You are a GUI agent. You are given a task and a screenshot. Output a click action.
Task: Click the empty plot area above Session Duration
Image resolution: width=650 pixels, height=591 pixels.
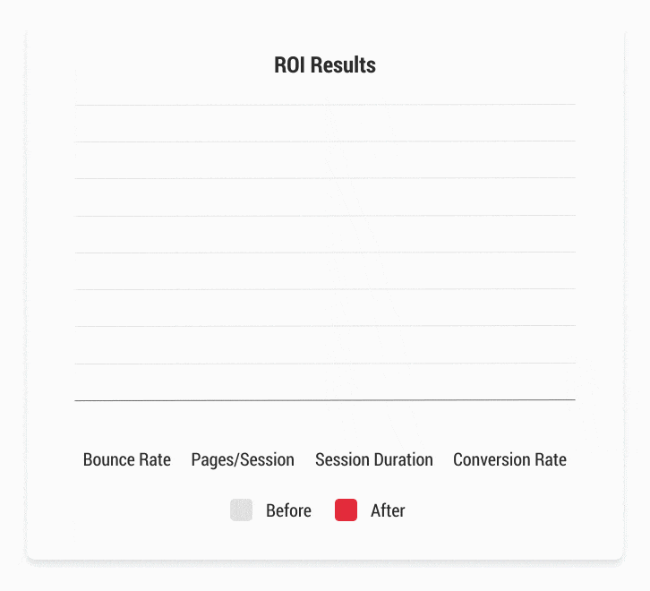coord(374,253)
